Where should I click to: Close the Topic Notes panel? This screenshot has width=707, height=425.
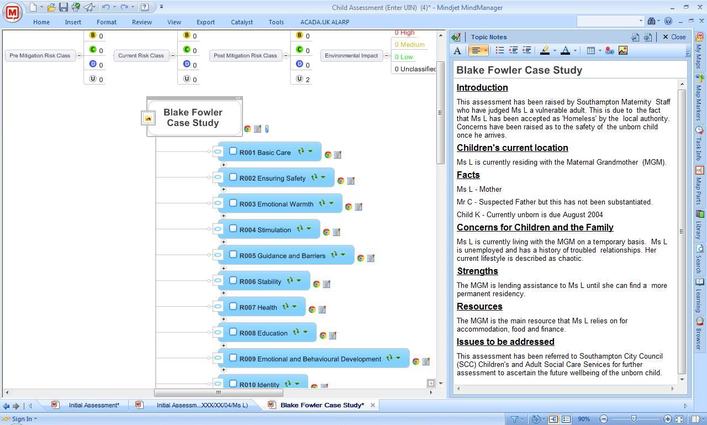pyautogui.click(x=674, y=37)
